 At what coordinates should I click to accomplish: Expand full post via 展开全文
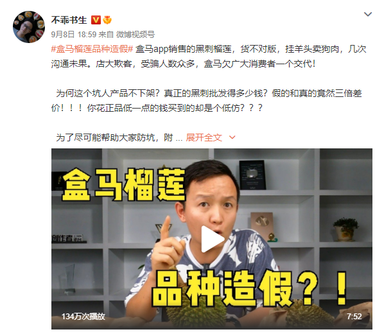click(x=204, y=137)
